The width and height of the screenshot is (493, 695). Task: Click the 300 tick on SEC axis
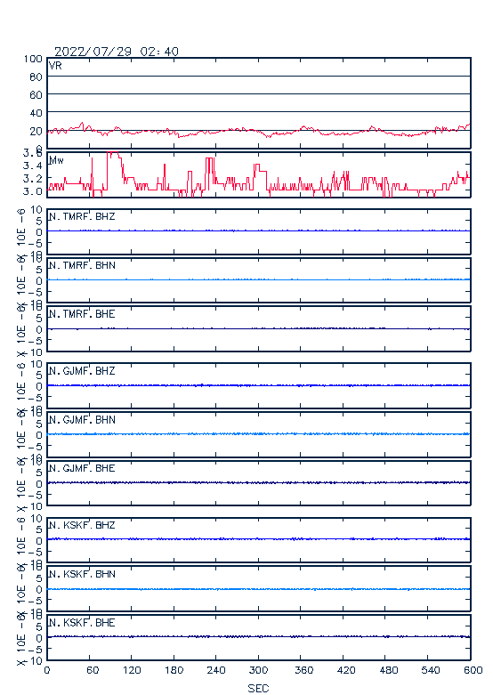tap(258, 670)
